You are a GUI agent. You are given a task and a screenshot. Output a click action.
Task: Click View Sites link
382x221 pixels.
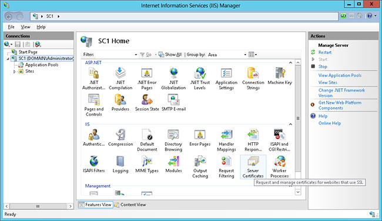[328, 83]
